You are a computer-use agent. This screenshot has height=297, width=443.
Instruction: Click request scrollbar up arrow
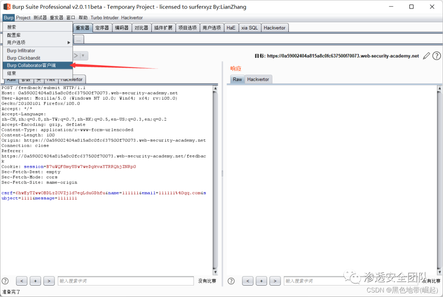coord(215,88)
